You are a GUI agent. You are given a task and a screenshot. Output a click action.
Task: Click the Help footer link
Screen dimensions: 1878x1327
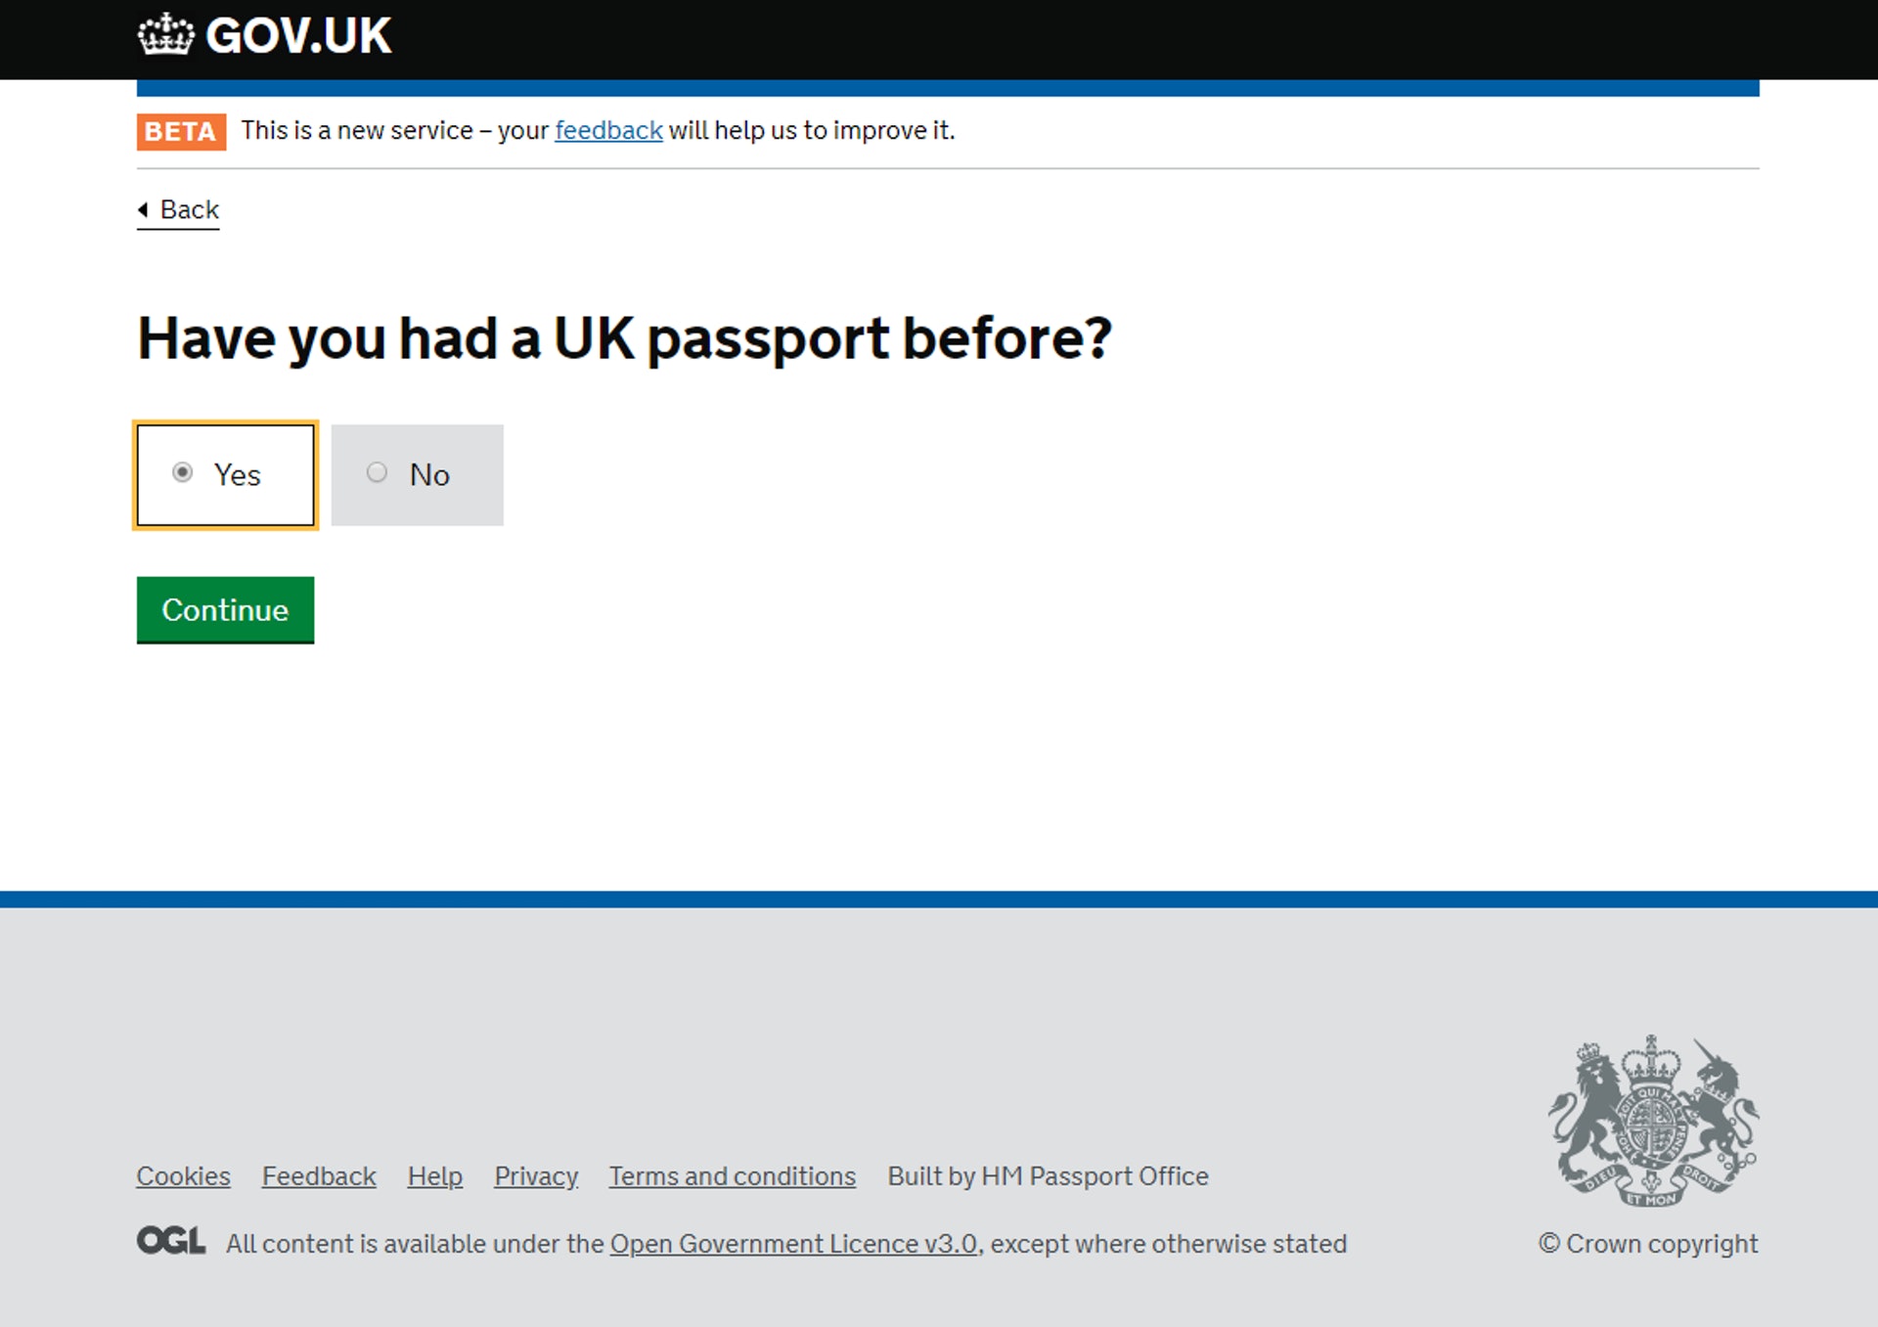(433, 1176)
